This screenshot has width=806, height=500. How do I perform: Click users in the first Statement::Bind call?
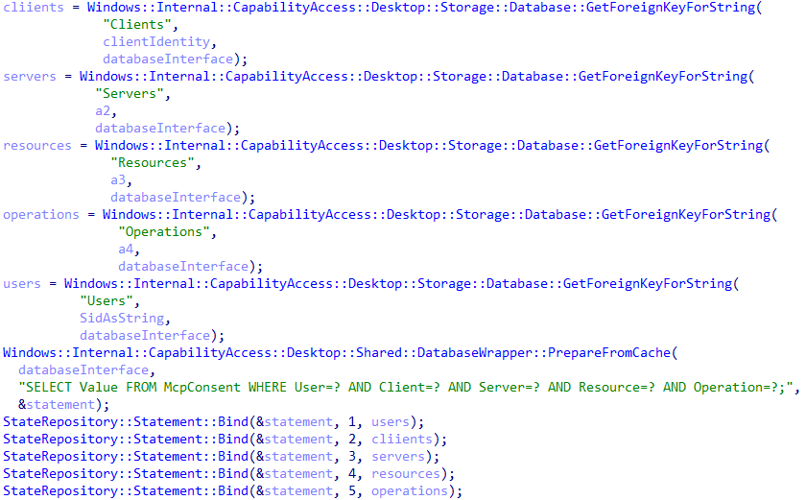coord(391,421)
